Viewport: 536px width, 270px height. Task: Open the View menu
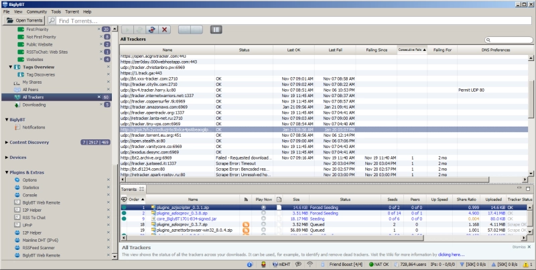(x=18, y=11)
